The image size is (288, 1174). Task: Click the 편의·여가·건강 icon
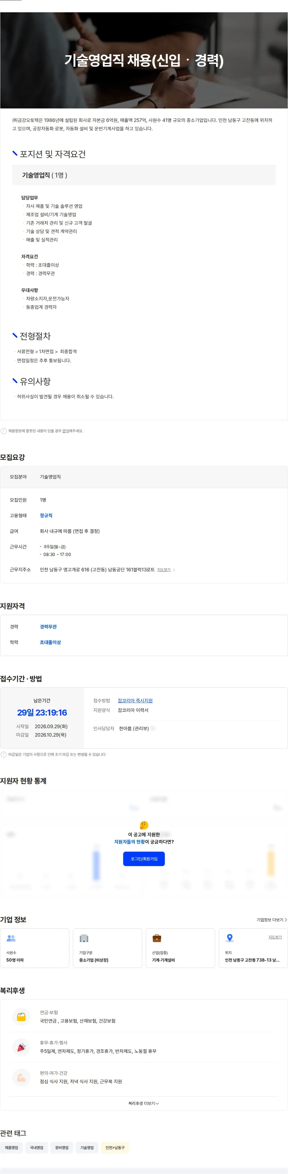coord(21,1077)
